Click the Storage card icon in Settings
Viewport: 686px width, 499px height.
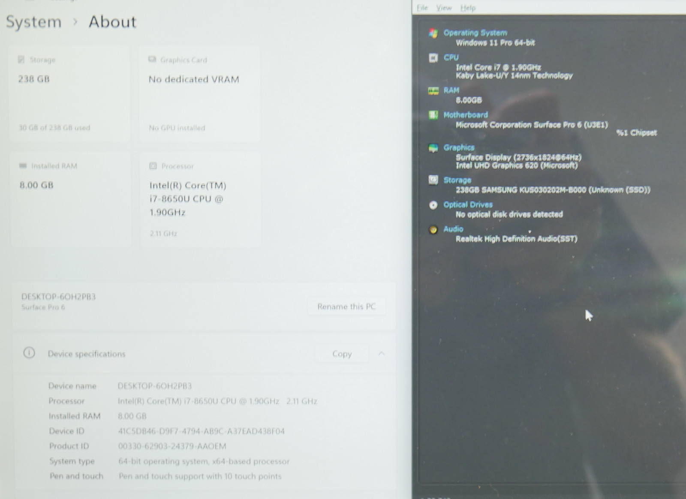point(21,60)
